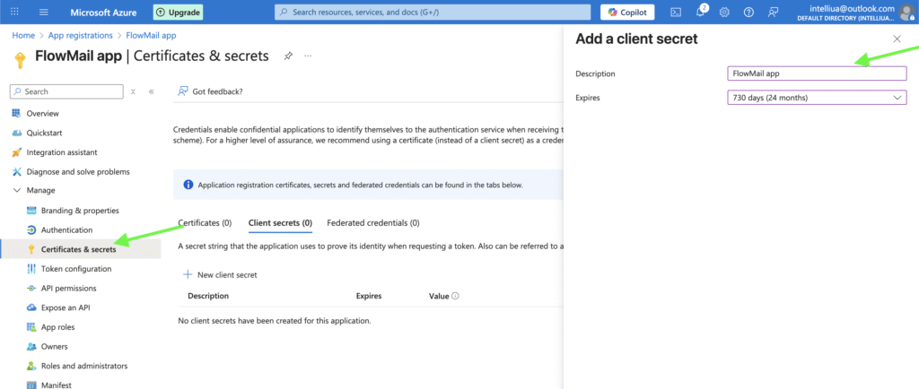Screen dimensions: 919x389
Task: Close the Add a client secret panel
Action: pos(897,39)
